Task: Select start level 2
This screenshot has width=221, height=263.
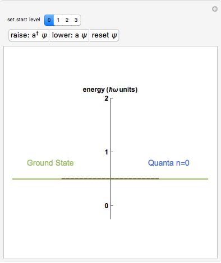Action: pos(67,20)
